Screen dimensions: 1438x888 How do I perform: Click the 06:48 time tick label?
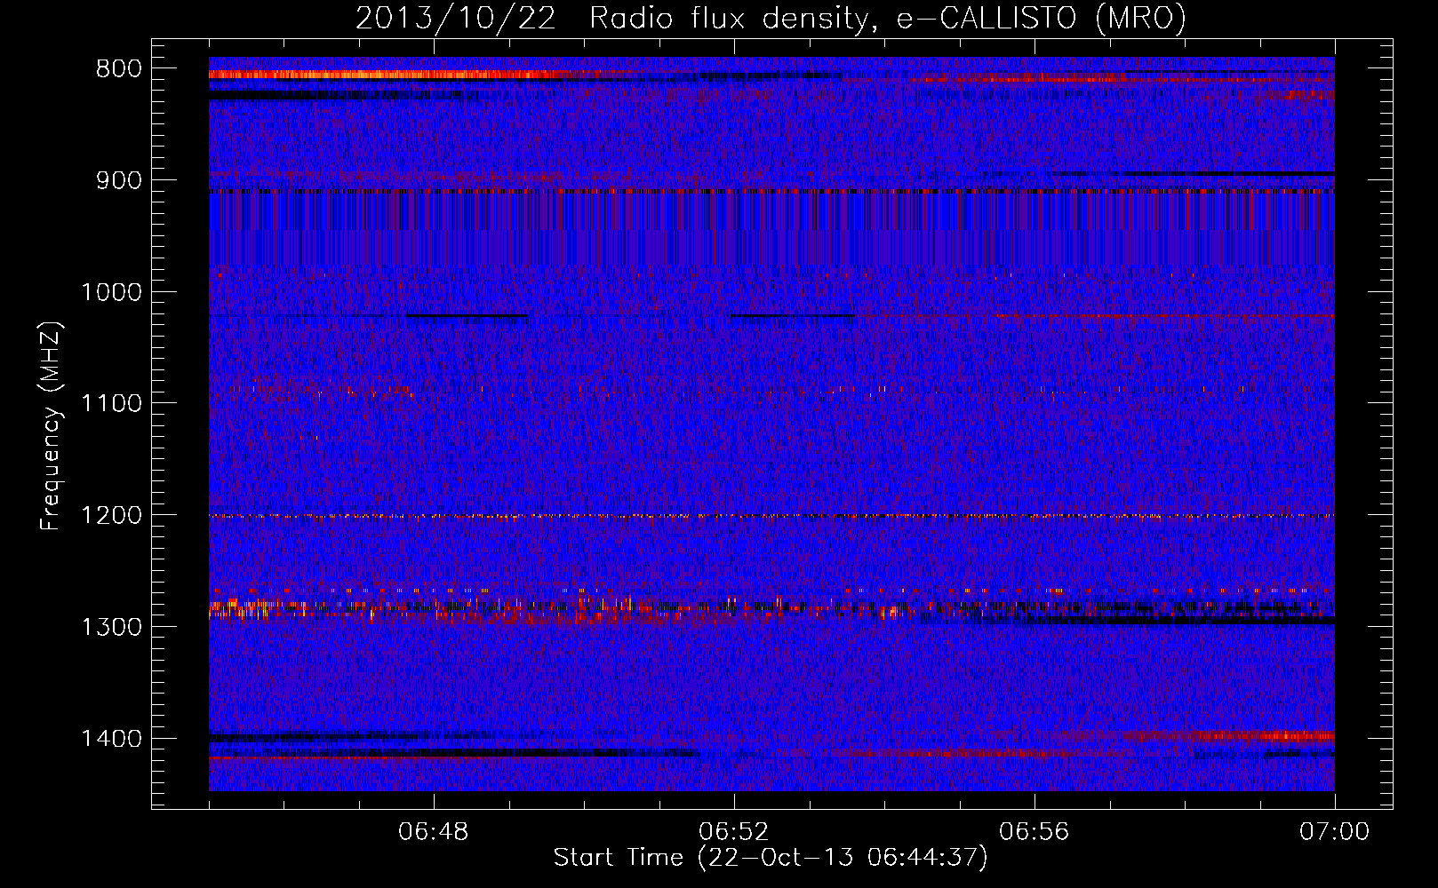pos(434,832)
